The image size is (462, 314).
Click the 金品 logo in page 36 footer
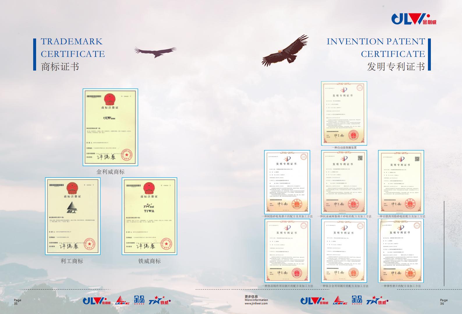(x=357, y=300)
